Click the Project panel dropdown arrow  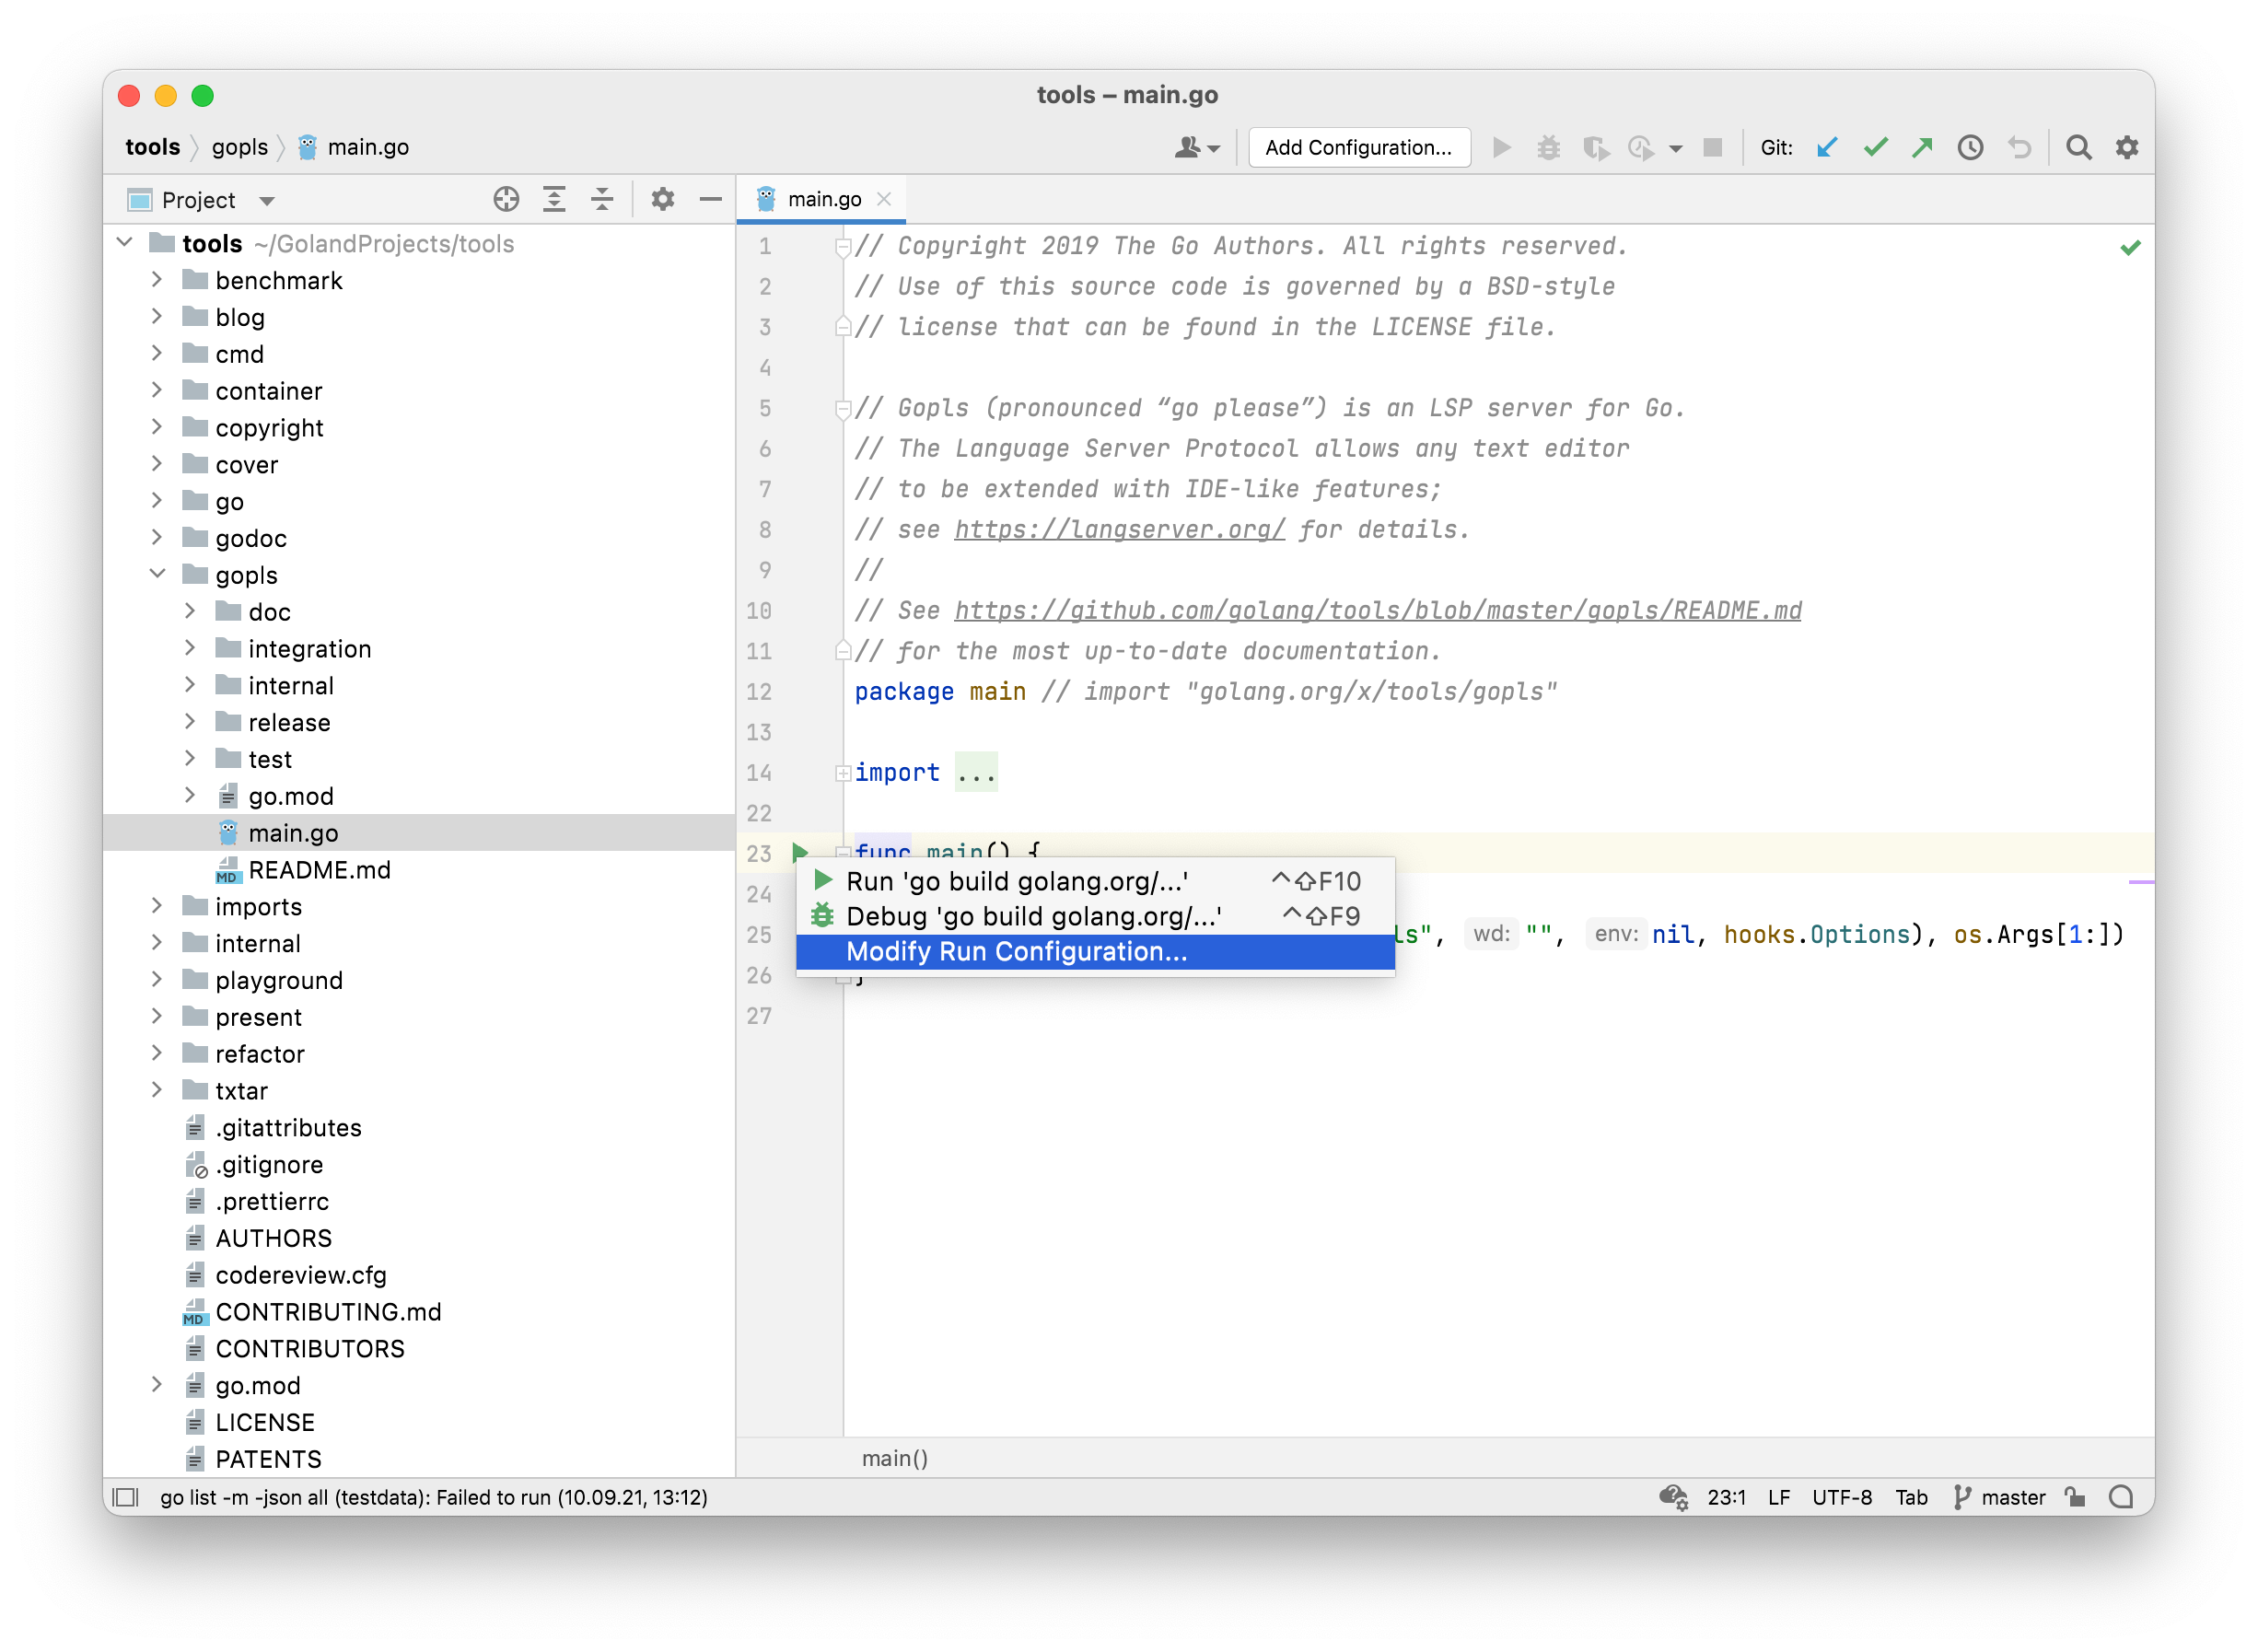pos(270,198)
